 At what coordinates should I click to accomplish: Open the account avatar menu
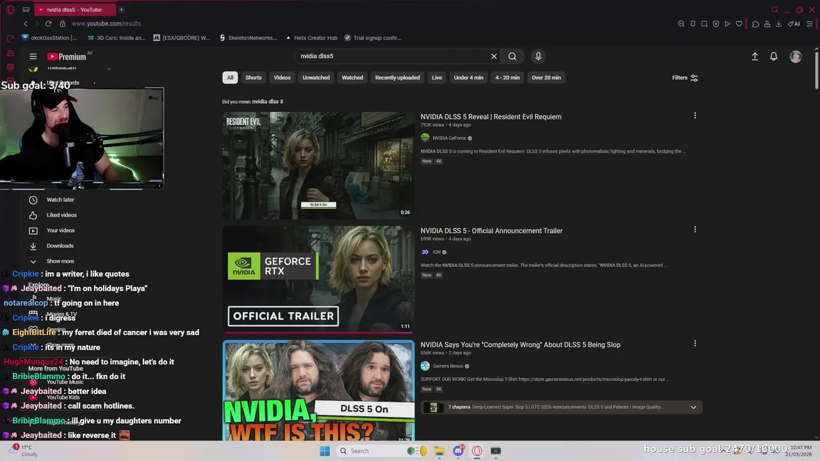796,56
